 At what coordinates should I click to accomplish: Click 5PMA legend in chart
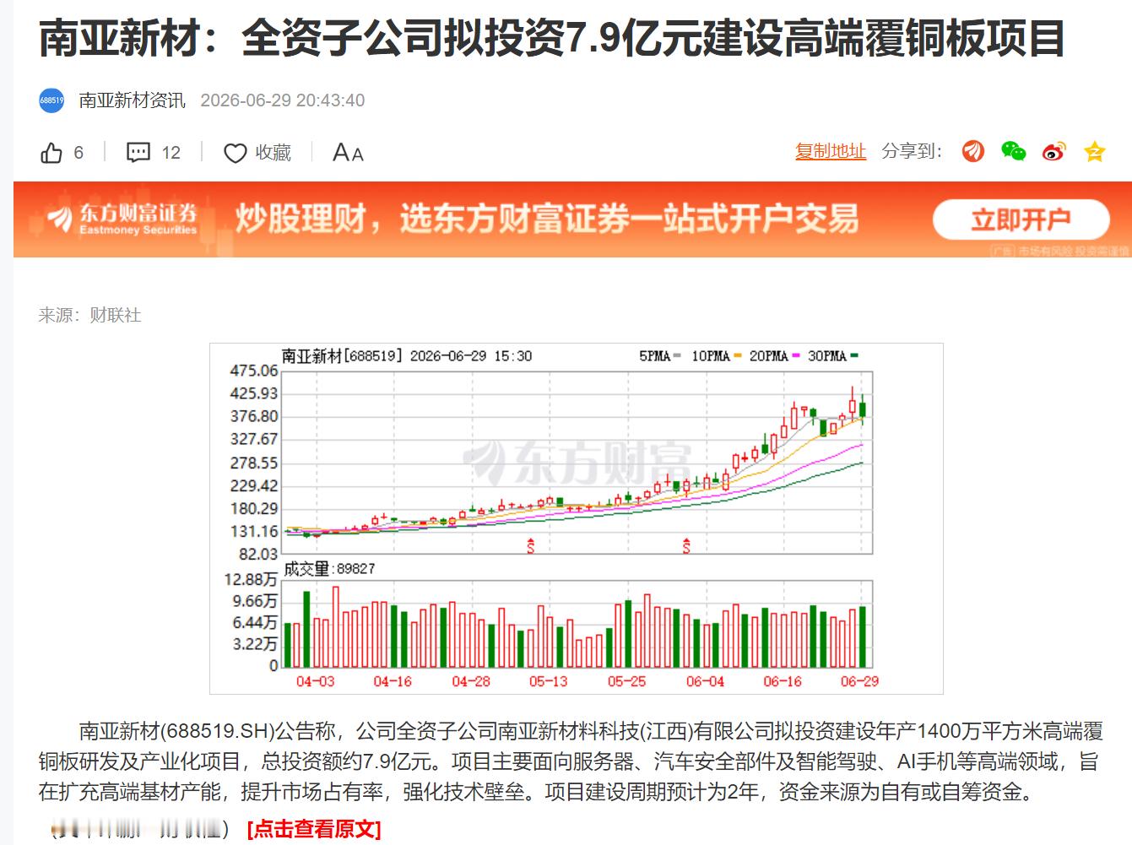pyautogui.click(x=660, y=356)
